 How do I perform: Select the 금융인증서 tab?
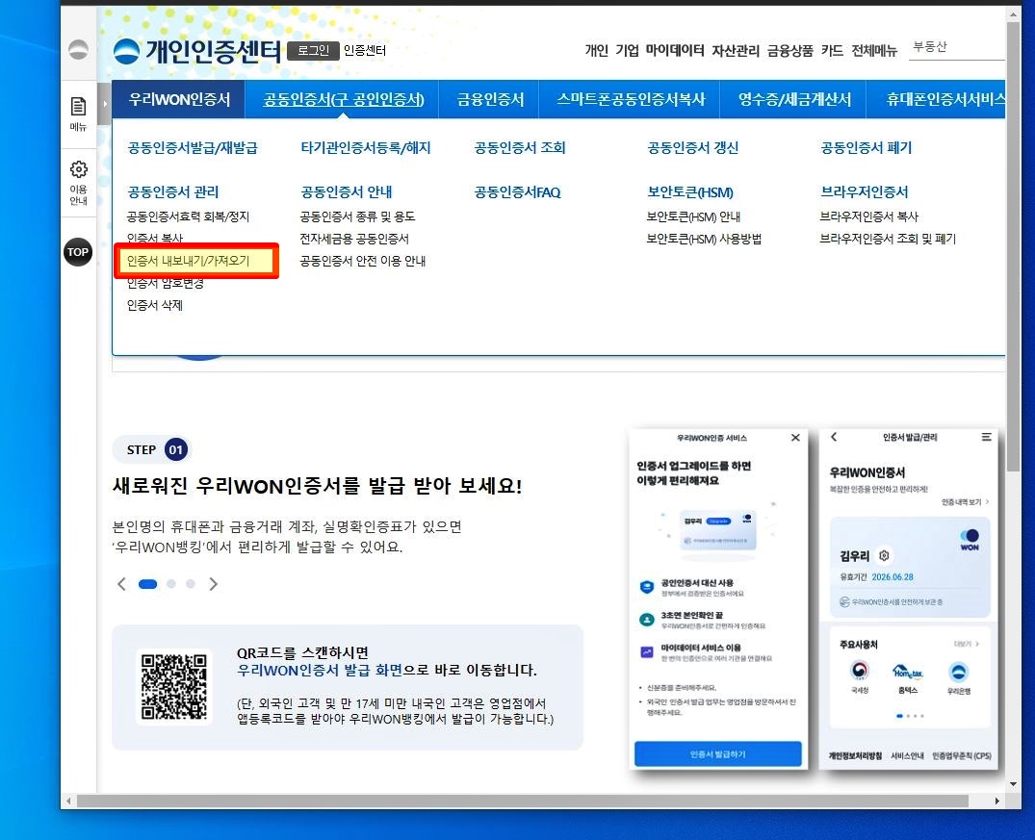(490, 100)
